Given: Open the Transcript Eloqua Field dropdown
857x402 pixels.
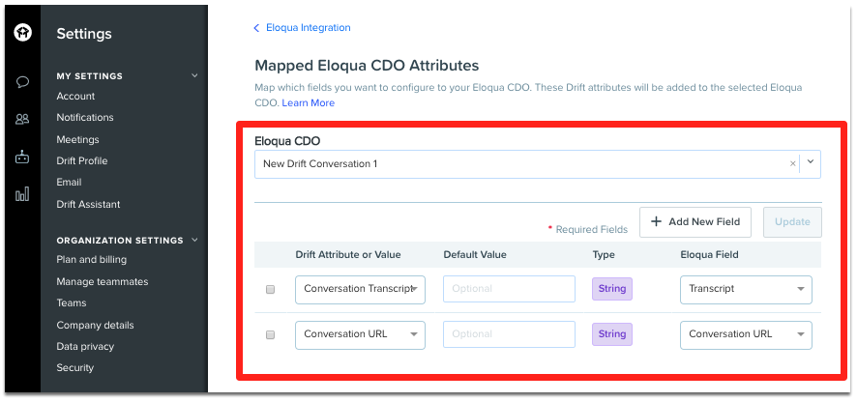Looking at the screenshot, I should pyautogui.click(x=746, y=290).
